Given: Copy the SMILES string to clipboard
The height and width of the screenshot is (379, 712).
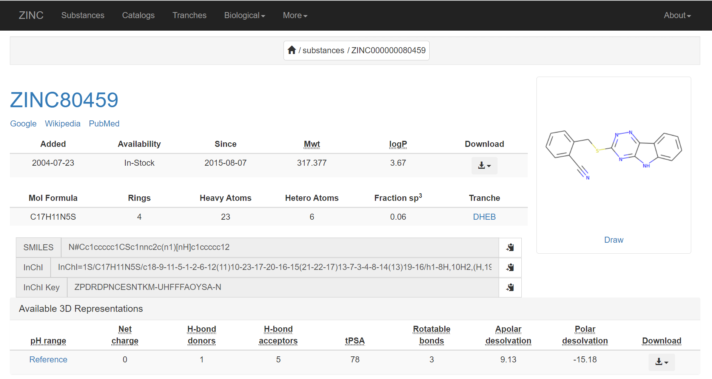Looking at the screenshot, I should coord(510,248).
